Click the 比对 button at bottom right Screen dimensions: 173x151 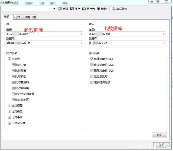159,135
